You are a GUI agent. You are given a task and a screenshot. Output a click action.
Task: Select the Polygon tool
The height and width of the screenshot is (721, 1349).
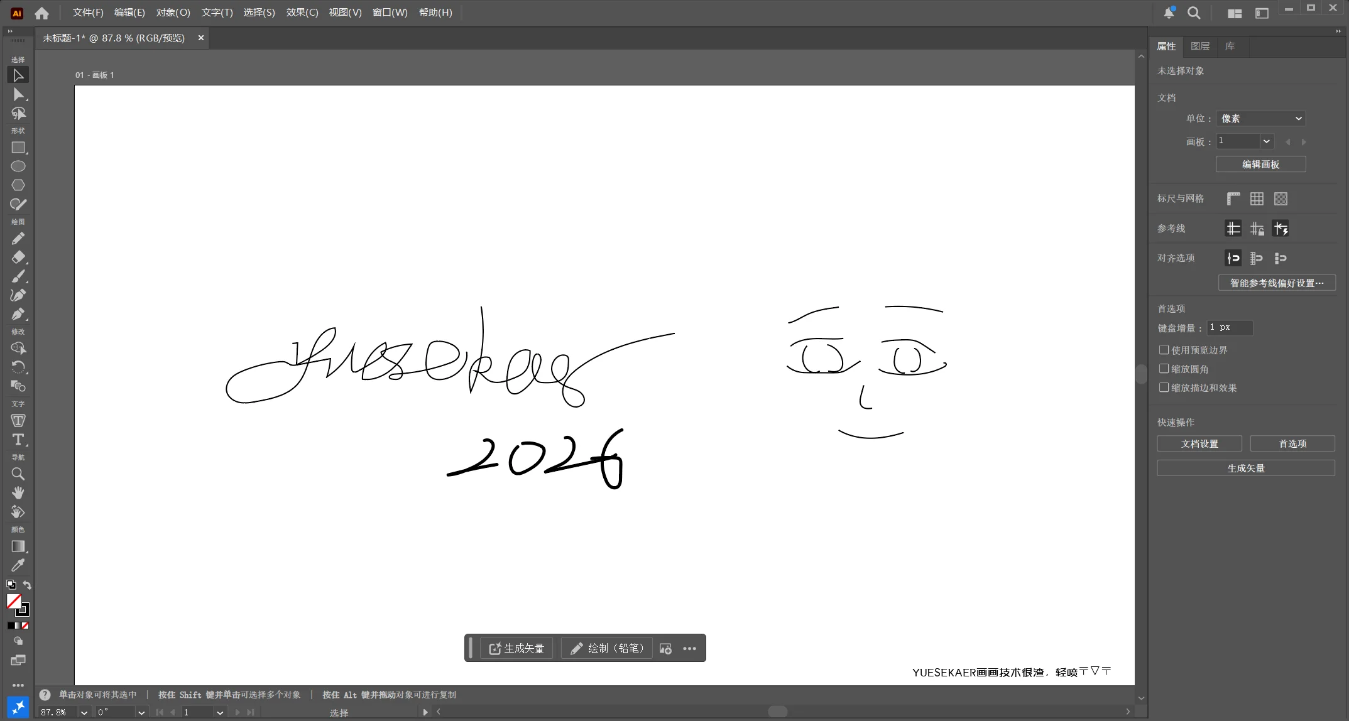18,185
